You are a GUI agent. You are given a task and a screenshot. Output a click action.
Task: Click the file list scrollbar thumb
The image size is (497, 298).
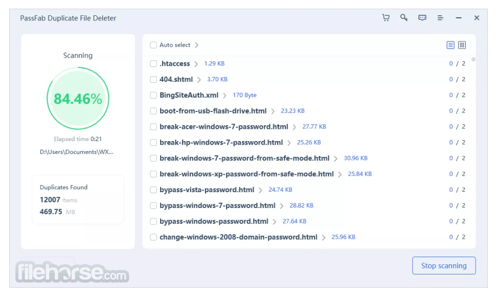click(x=473, y=59)
